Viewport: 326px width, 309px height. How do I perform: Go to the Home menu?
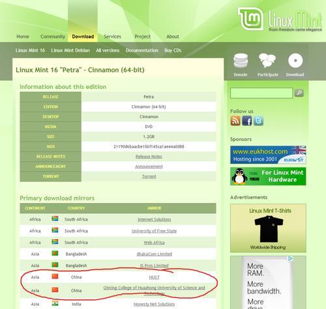23,37
